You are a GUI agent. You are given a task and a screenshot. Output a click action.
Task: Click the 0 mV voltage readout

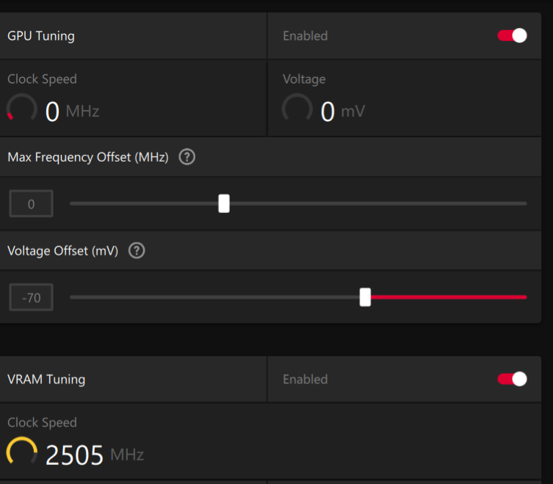[343, 112]
